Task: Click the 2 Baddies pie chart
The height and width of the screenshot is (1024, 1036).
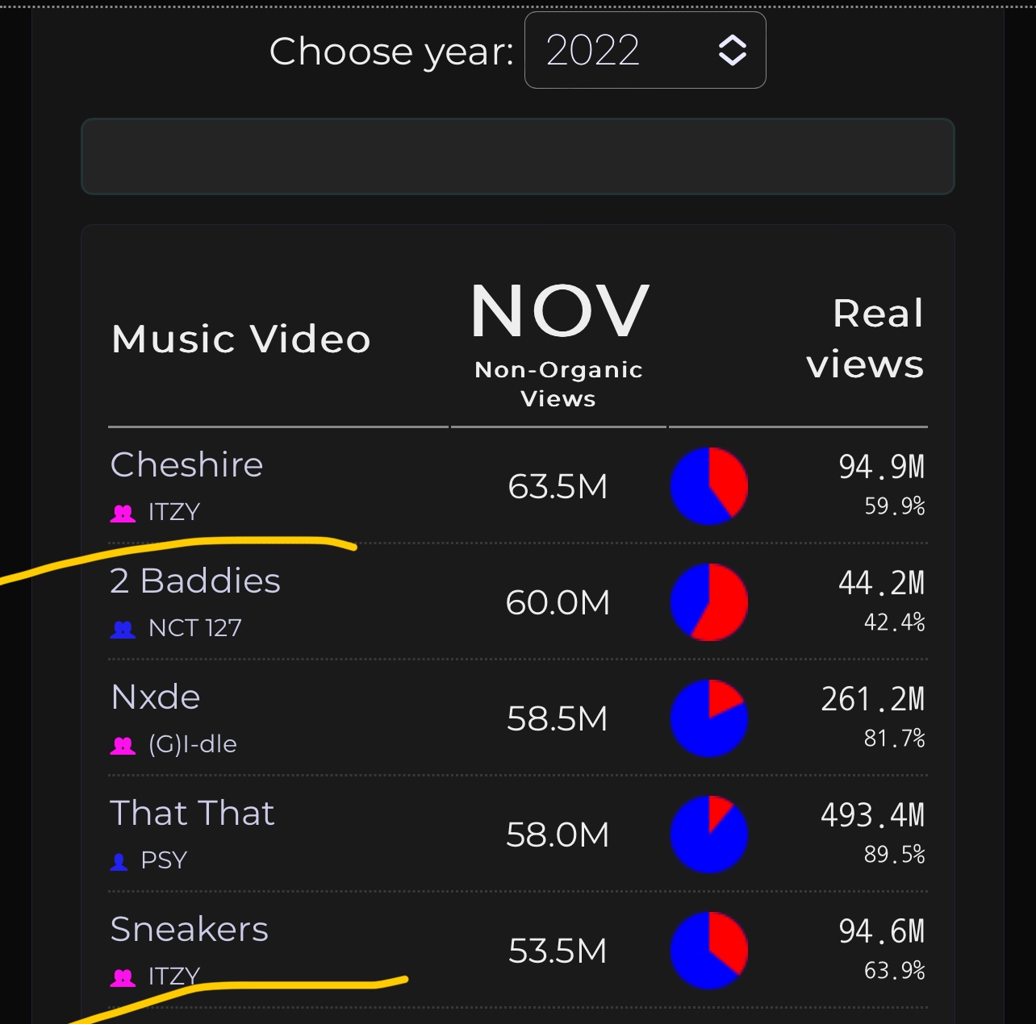Action: pyautogui.click(x=709, y=602)
